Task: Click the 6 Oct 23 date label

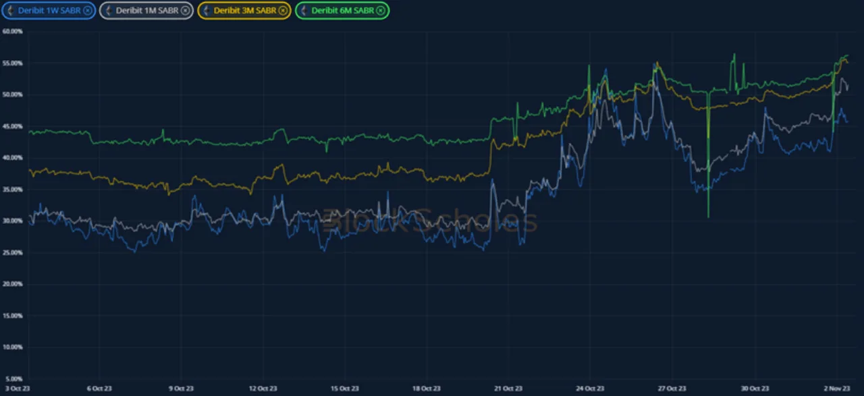Action: click(x=99, y=389)
